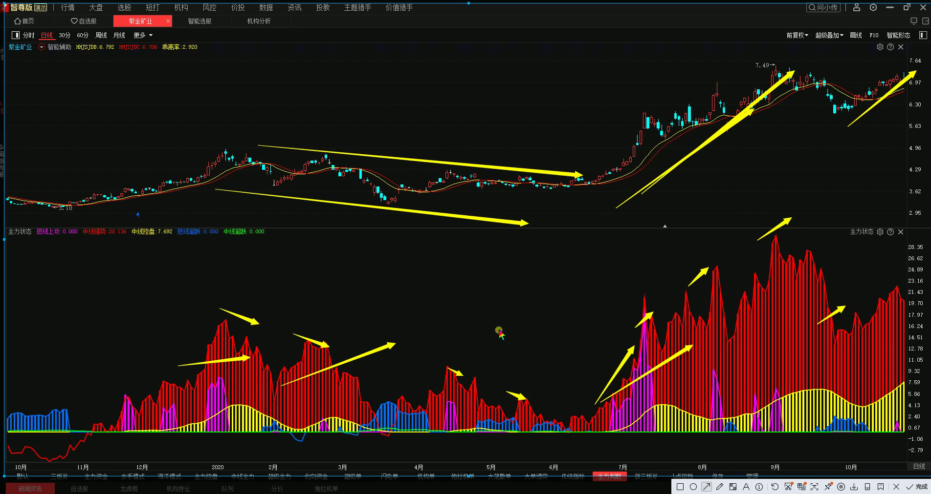The height and width of the screenshot is (494, 931).
Task: Open settings gear of price chart
Action: click(880, 47)
